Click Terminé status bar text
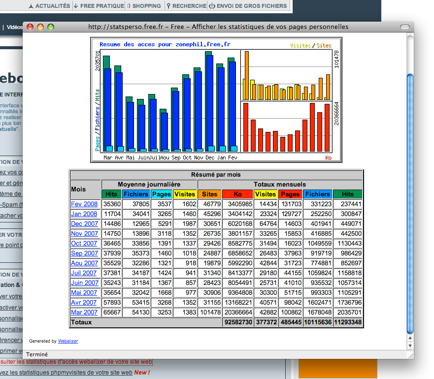This screenshot has height=379, width=434. coord(37,354)
